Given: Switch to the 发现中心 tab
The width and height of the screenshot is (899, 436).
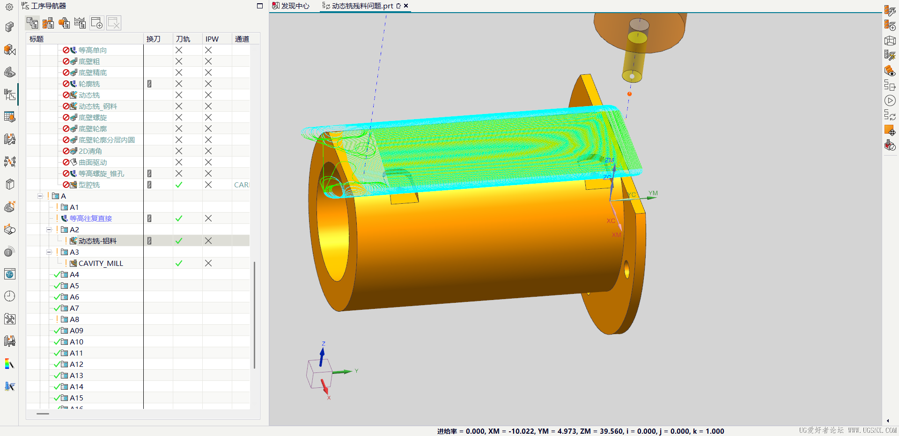Looking at the screenshot, I should pyautogui.click(x=291, y=6).
